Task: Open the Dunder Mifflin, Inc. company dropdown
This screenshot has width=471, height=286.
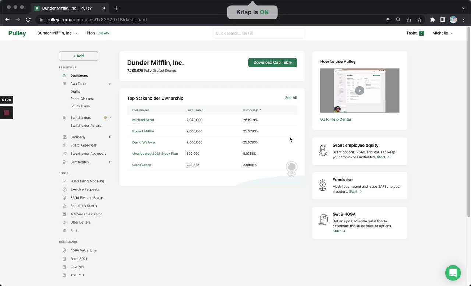Action: coord(57,33)
